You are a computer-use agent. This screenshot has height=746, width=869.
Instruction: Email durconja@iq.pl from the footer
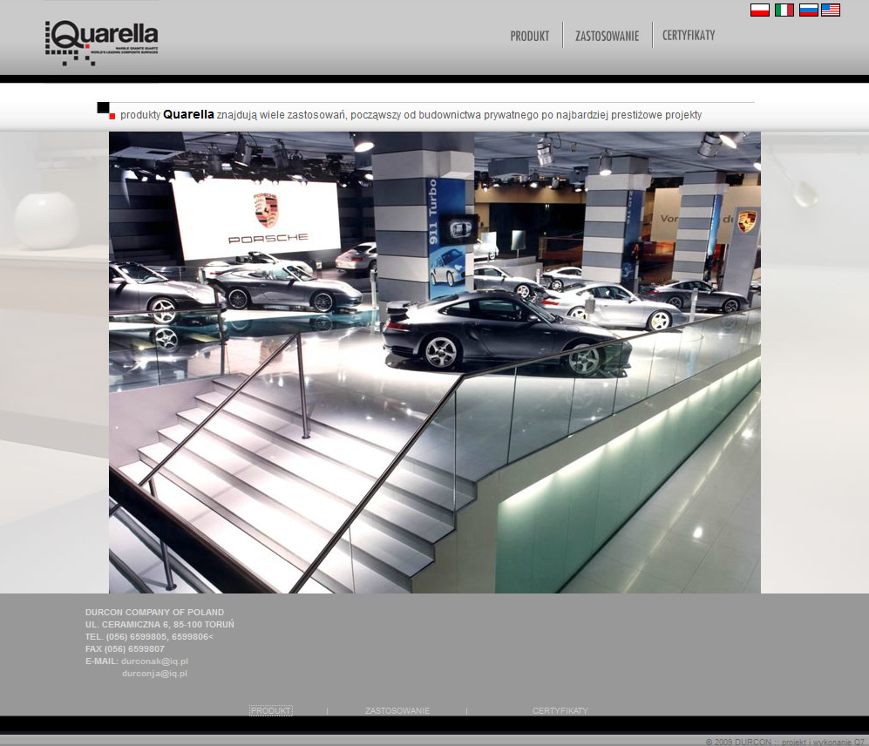(x=154, y=674)
